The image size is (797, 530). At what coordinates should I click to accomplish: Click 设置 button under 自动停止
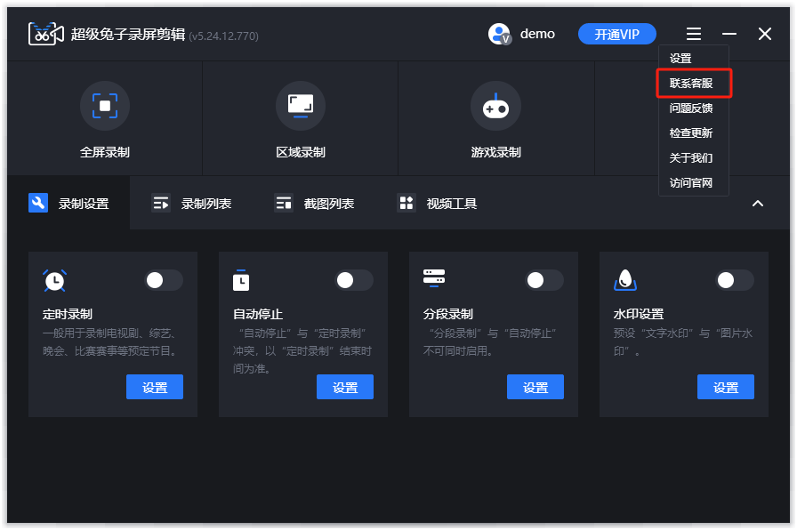pyautogui.click(x=345, y=387)
